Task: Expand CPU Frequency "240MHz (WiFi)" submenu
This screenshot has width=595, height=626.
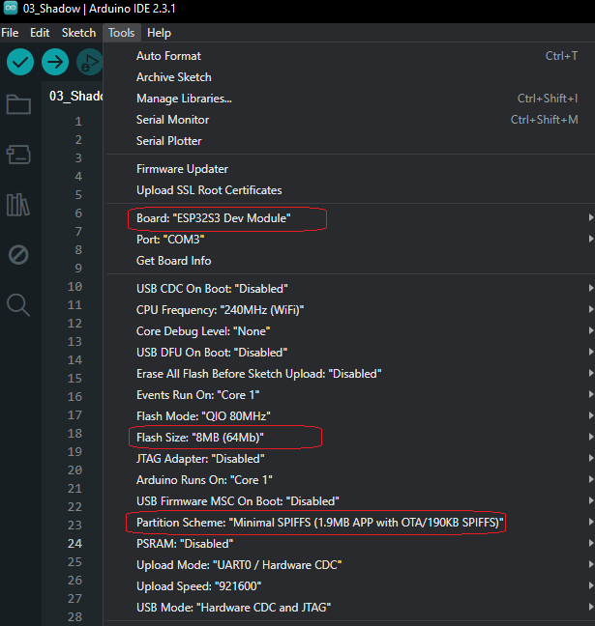Action: coord(350,310)
